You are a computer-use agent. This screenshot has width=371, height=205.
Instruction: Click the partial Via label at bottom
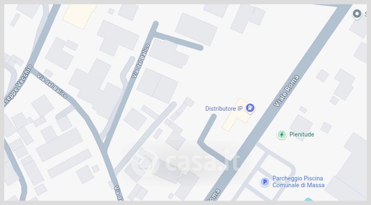point(119,192)
